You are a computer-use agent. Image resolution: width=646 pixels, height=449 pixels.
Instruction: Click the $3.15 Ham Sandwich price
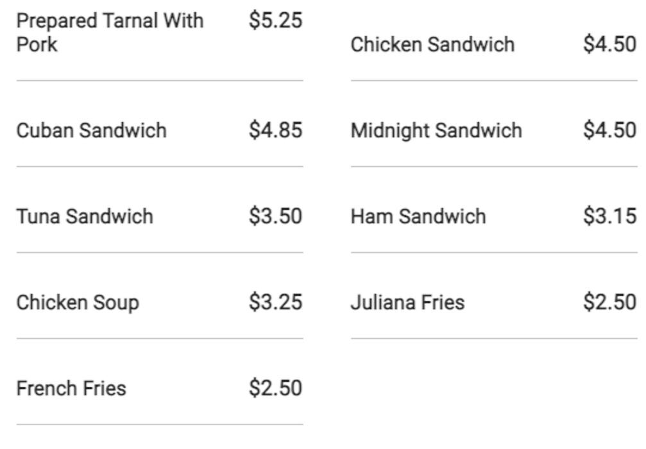609,217
